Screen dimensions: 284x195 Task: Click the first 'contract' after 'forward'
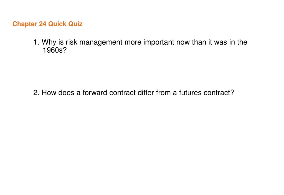[122, 93]
